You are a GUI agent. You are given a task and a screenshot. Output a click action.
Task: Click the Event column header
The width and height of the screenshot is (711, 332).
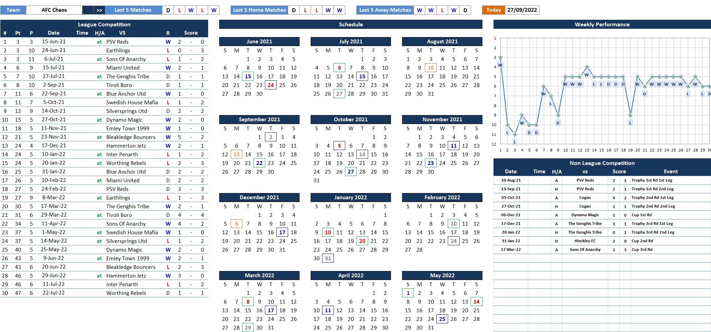670,172
